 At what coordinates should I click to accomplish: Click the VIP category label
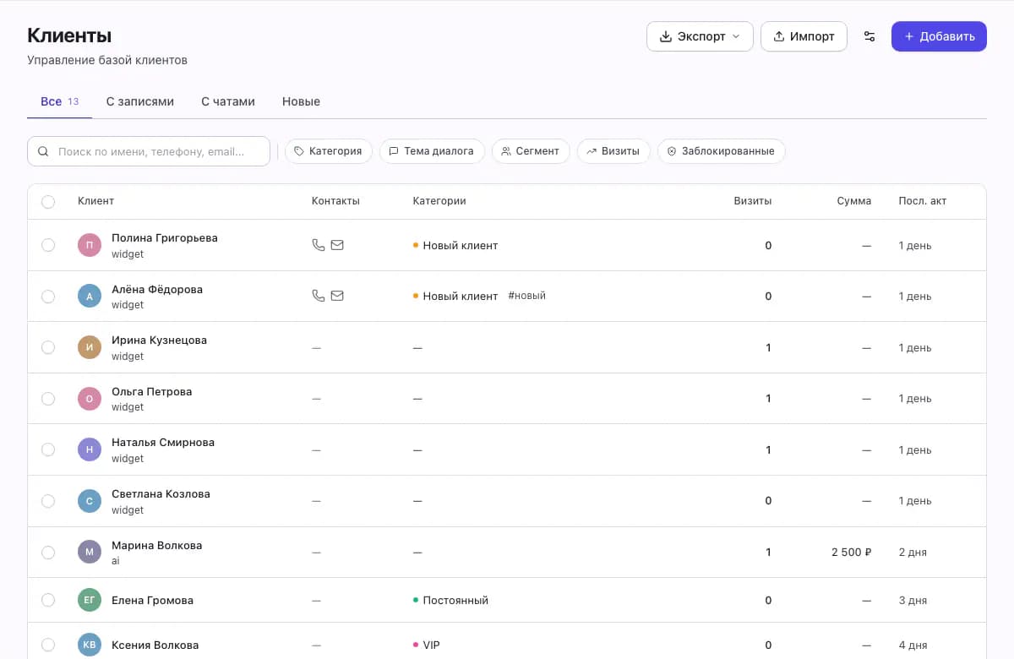[x=426, y=645]
